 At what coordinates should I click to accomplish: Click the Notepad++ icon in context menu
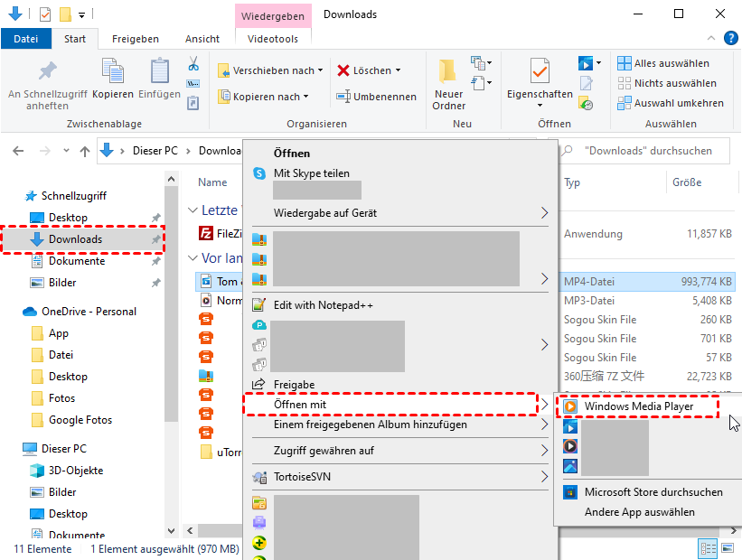pos(258,305)
